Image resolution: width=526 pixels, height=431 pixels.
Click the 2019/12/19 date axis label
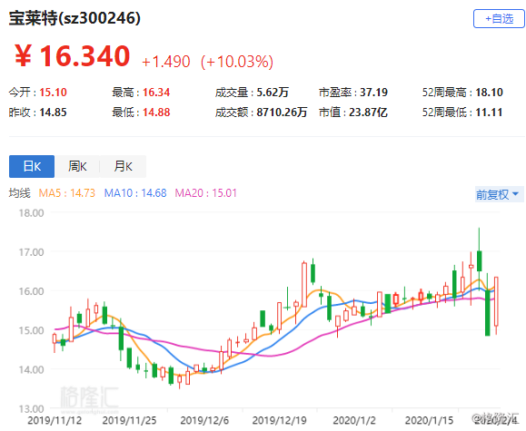coord(280,421)
